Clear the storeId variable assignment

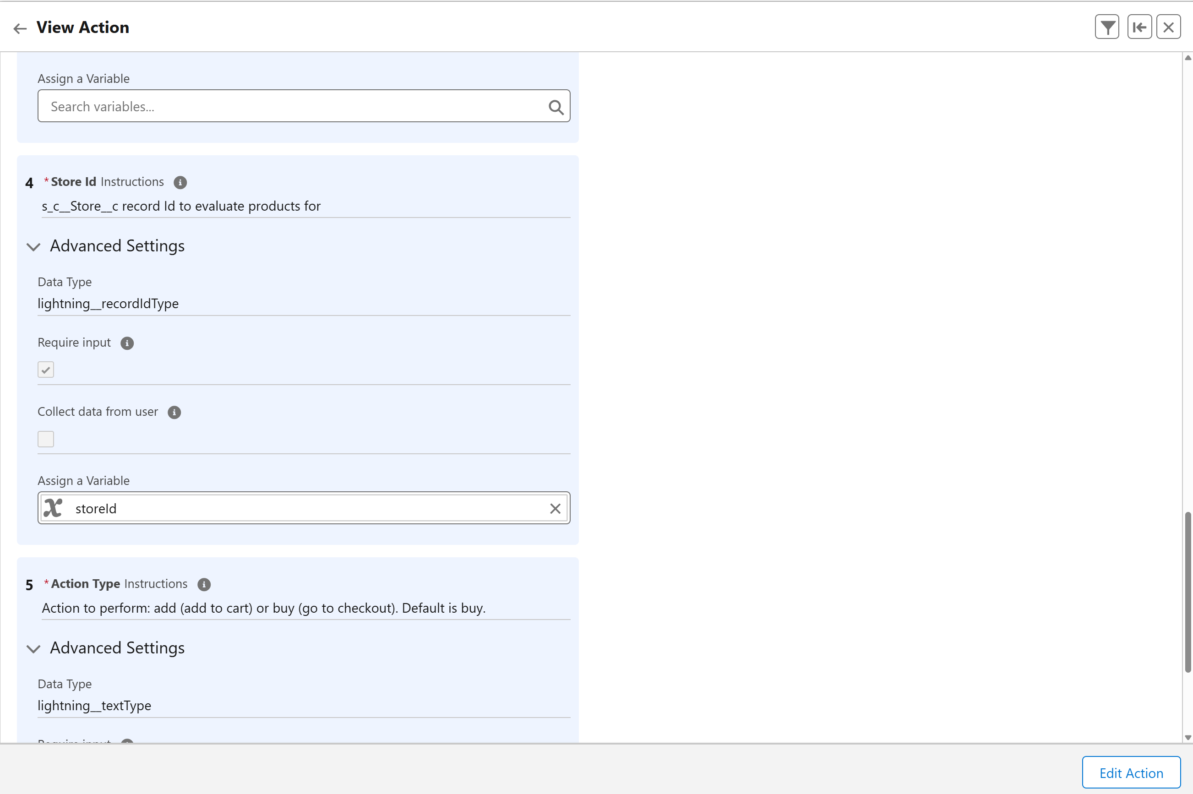(x=555, y=508)
